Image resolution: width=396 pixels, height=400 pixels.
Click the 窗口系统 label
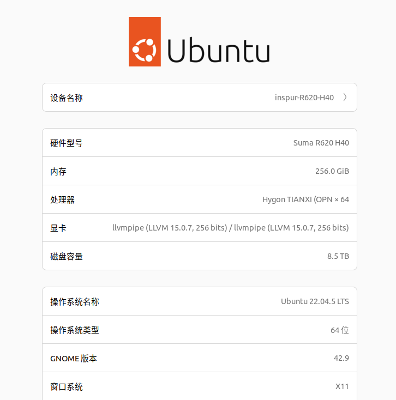pos(67,387)
